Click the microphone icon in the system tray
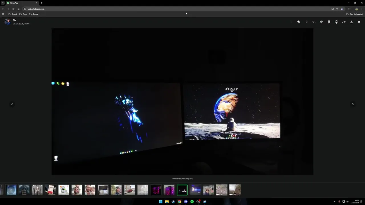Screen dimensions: 365x205 pyautogui.click(x=339, y=202)
